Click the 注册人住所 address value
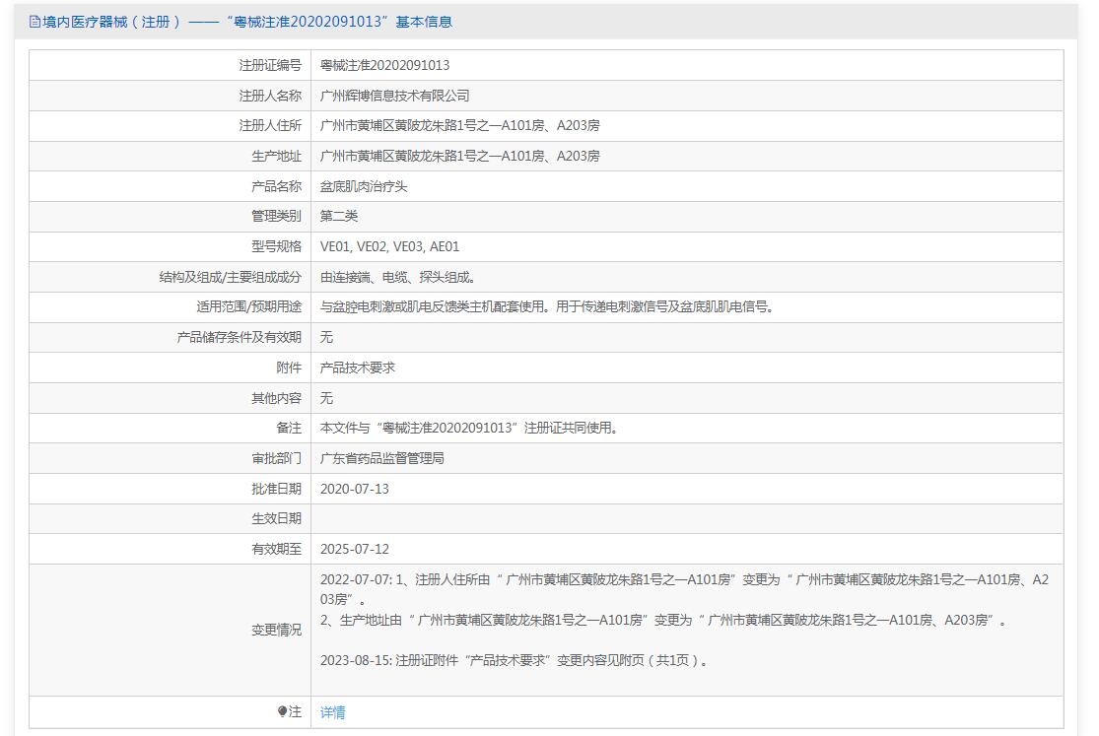The height and width of the screenshot is (736, 1099). (459, 125)
